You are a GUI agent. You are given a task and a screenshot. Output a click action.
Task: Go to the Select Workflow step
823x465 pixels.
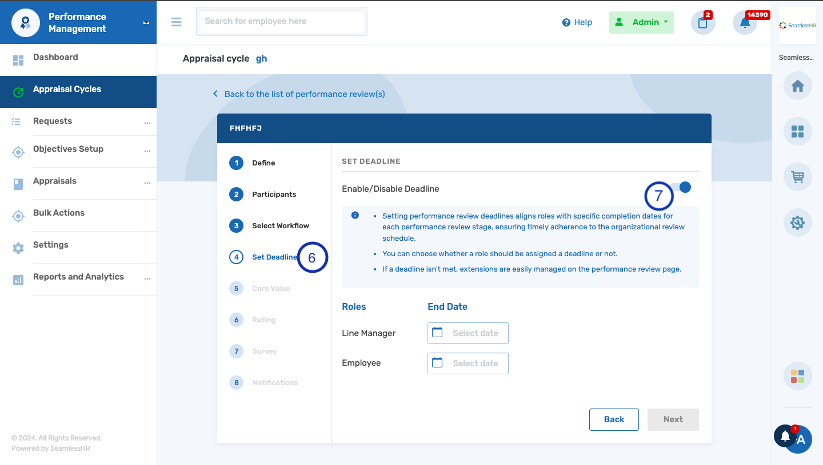tap(280, 225)
